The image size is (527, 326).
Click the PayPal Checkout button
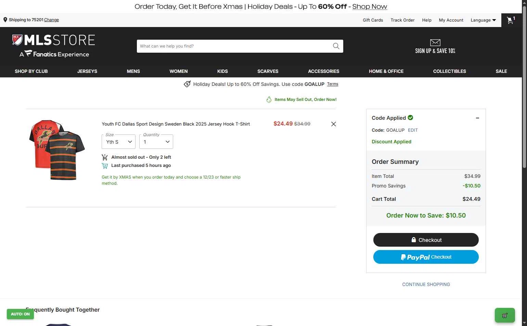point(426,257)
